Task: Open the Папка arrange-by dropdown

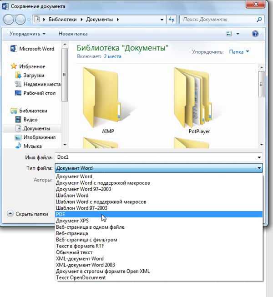Action: (x=239, y=52)
